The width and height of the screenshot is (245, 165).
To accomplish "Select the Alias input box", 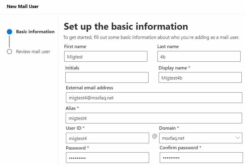I will (x=154, y=118).
